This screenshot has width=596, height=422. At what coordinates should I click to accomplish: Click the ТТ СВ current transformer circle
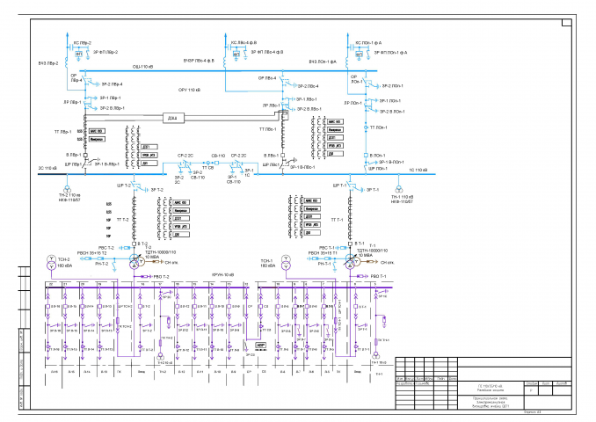click(208, 163)
